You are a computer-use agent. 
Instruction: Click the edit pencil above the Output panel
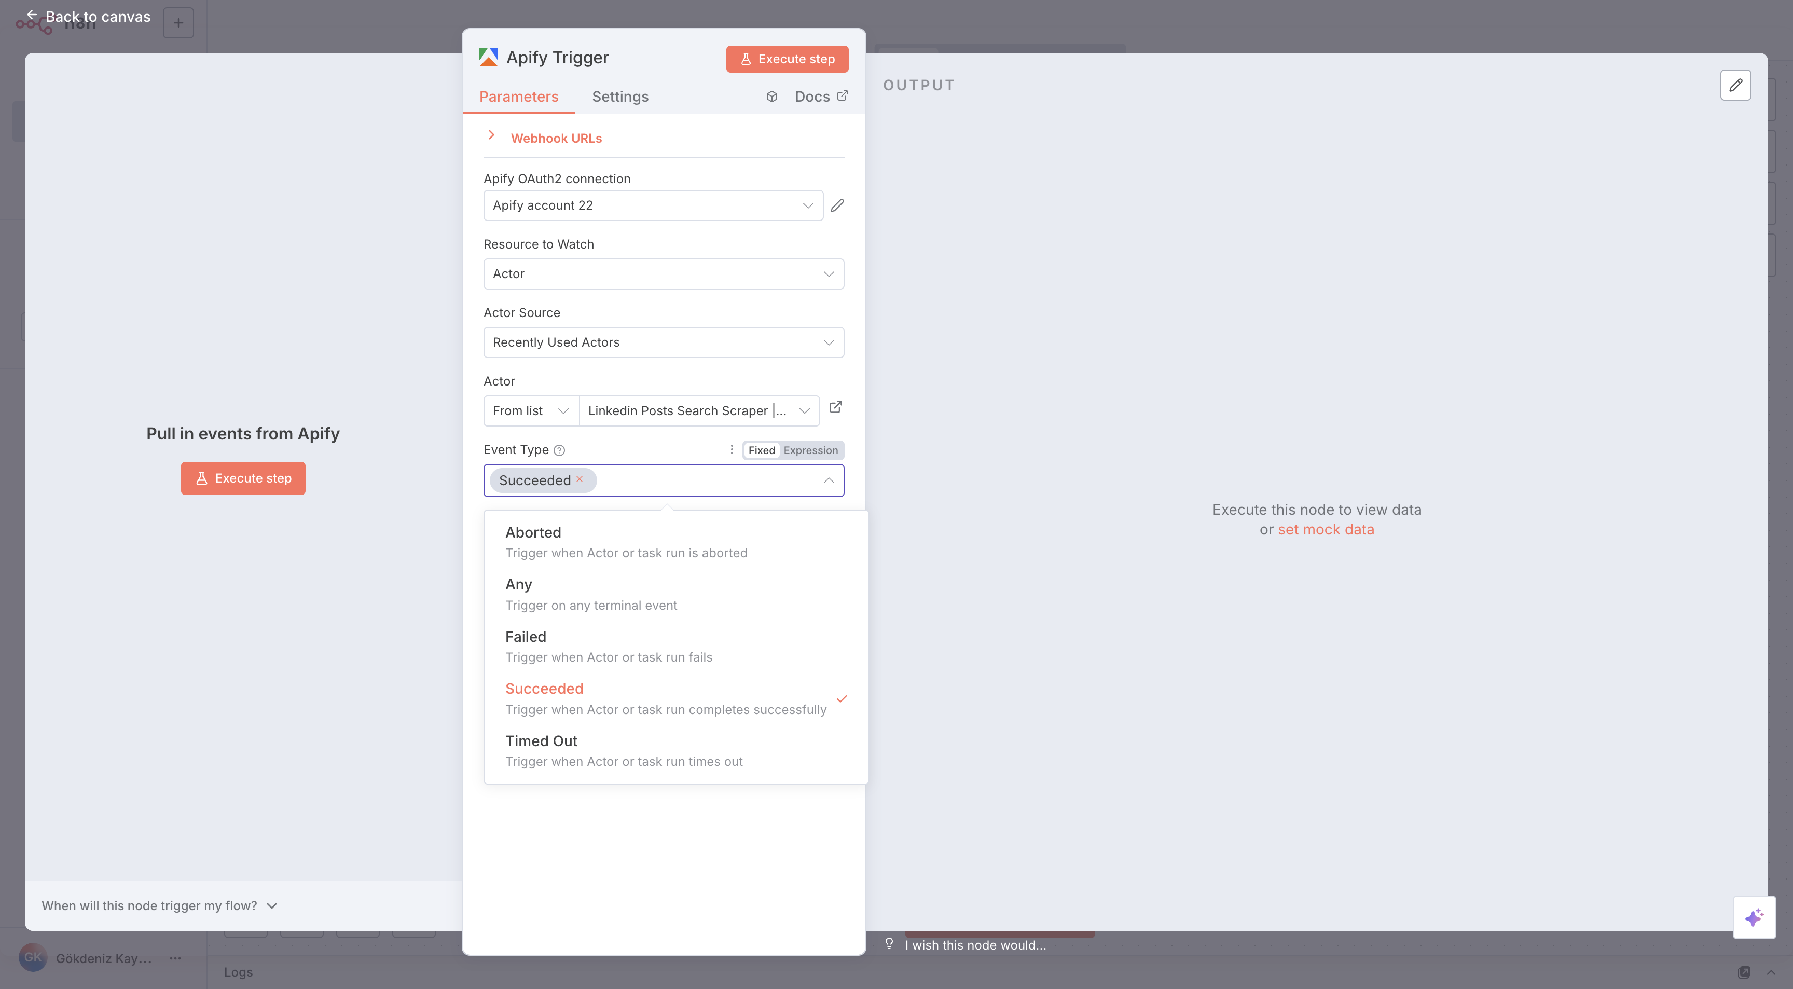coord(1736,85)
